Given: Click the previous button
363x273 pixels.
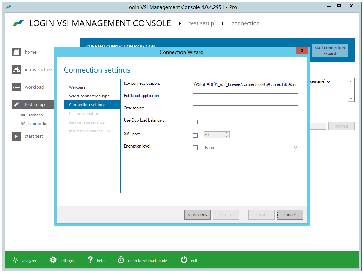Looking at the screenshot, I should pos(198,215).
